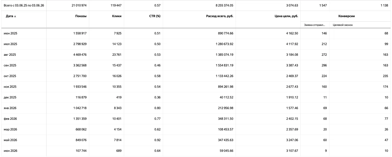Click the Клики column header
This screenshot has width=392, height=157.
(117, 16)
